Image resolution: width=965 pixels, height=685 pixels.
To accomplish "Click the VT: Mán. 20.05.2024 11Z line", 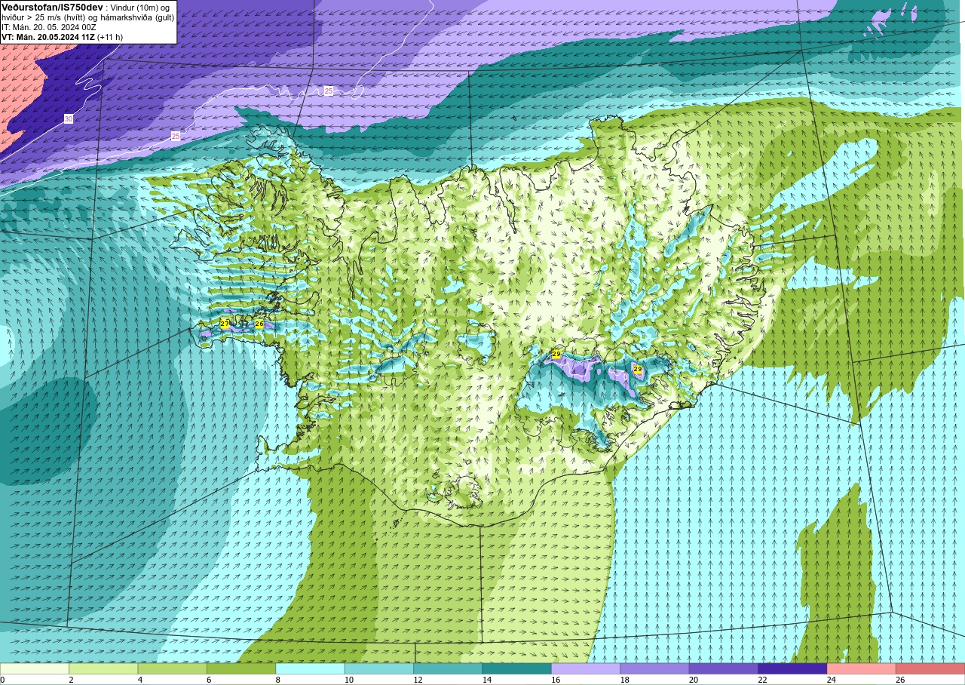I will pyautogui.click(x=62, y=36).
